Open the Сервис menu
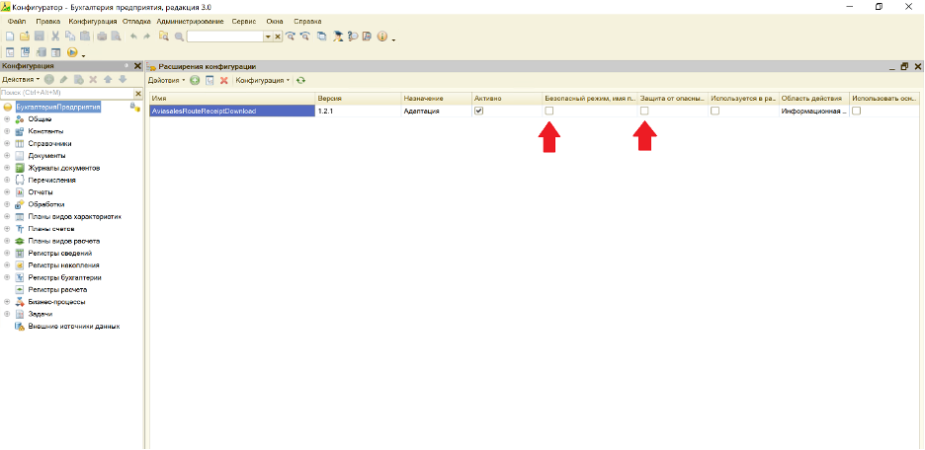The width and height of the screenshot is (925, 450). [x=244, y=21]
